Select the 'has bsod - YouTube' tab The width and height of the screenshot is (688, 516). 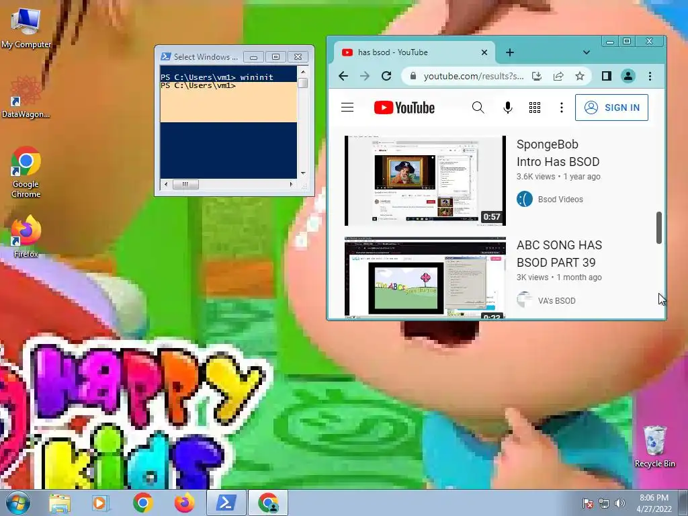pos(414,52)
